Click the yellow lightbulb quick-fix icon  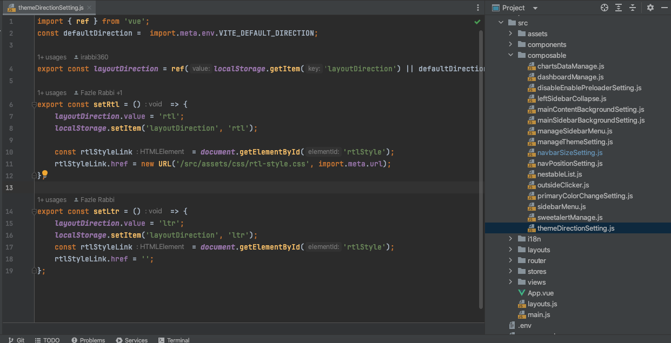pyautogui.click(x=45, y=174)
